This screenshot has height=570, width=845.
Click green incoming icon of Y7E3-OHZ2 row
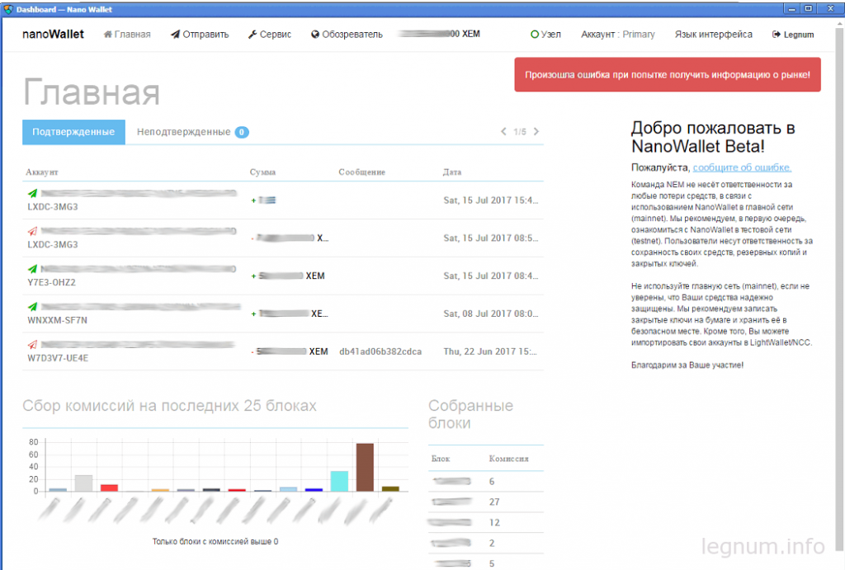pyautogui.click(x=32, y=269)
